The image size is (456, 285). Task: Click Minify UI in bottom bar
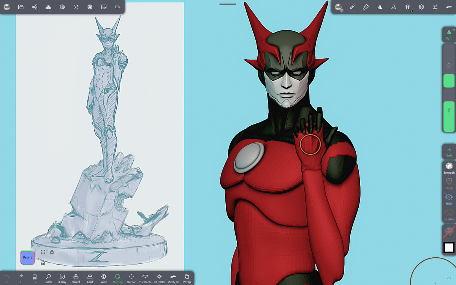pyautogui.click(x=173, y=278)
